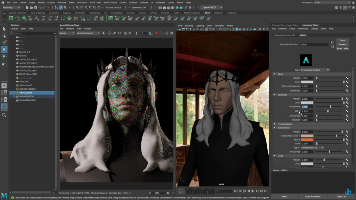Toggle the viewport Grid display button
The image size is (356, 200).
tap(206, 29)
